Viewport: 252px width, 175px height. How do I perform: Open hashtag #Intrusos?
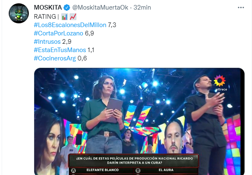pyautogui.click(x=47, y=42)
